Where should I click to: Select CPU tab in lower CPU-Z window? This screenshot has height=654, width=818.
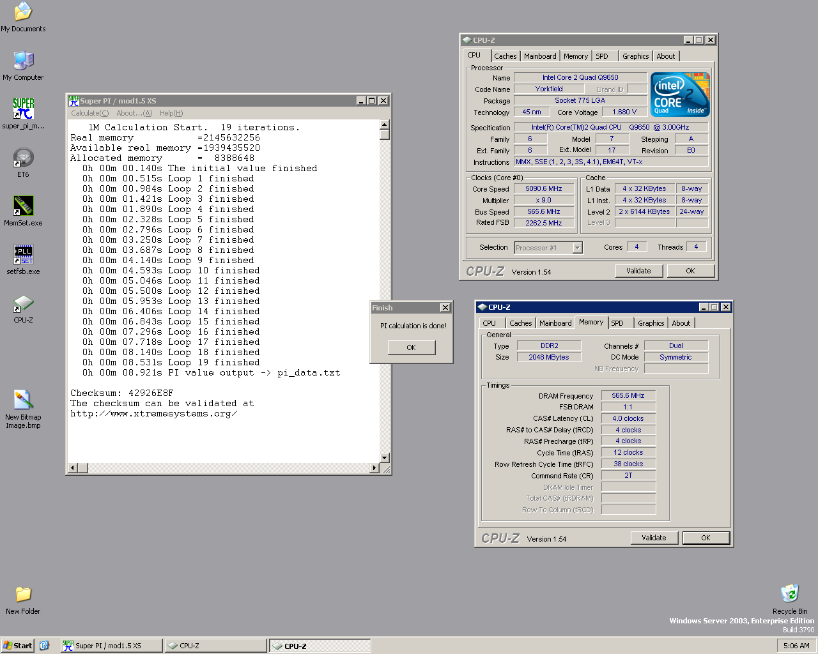(490, 323)
